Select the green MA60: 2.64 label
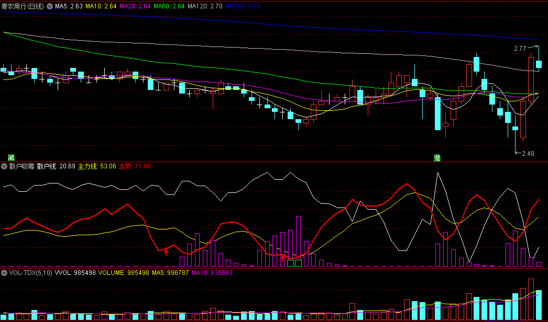This screenshot has height=322, width=548. [x=169, y=6]
